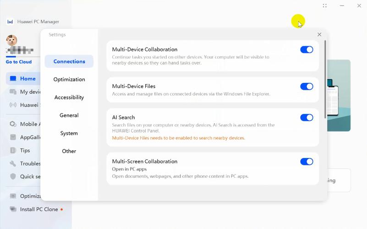367x229 pixels.
Task: Click the 'Open in PC apps' subtitle
Action: tap(129, 169)
